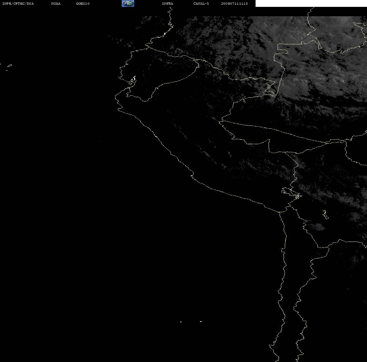Select the NOAA label in the header

[x=56, y=3]
